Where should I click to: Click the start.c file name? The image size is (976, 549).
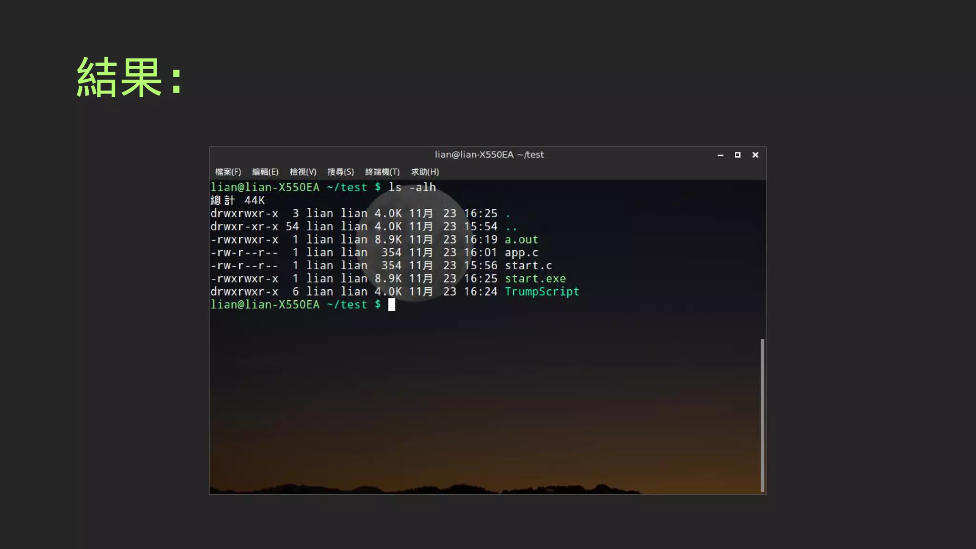(529, 265)
